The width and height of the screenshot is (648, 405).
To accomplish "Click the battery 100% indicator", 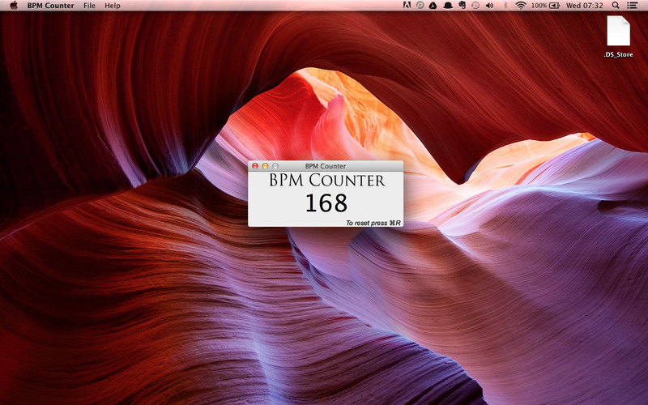I will click(x=545, y=6).
